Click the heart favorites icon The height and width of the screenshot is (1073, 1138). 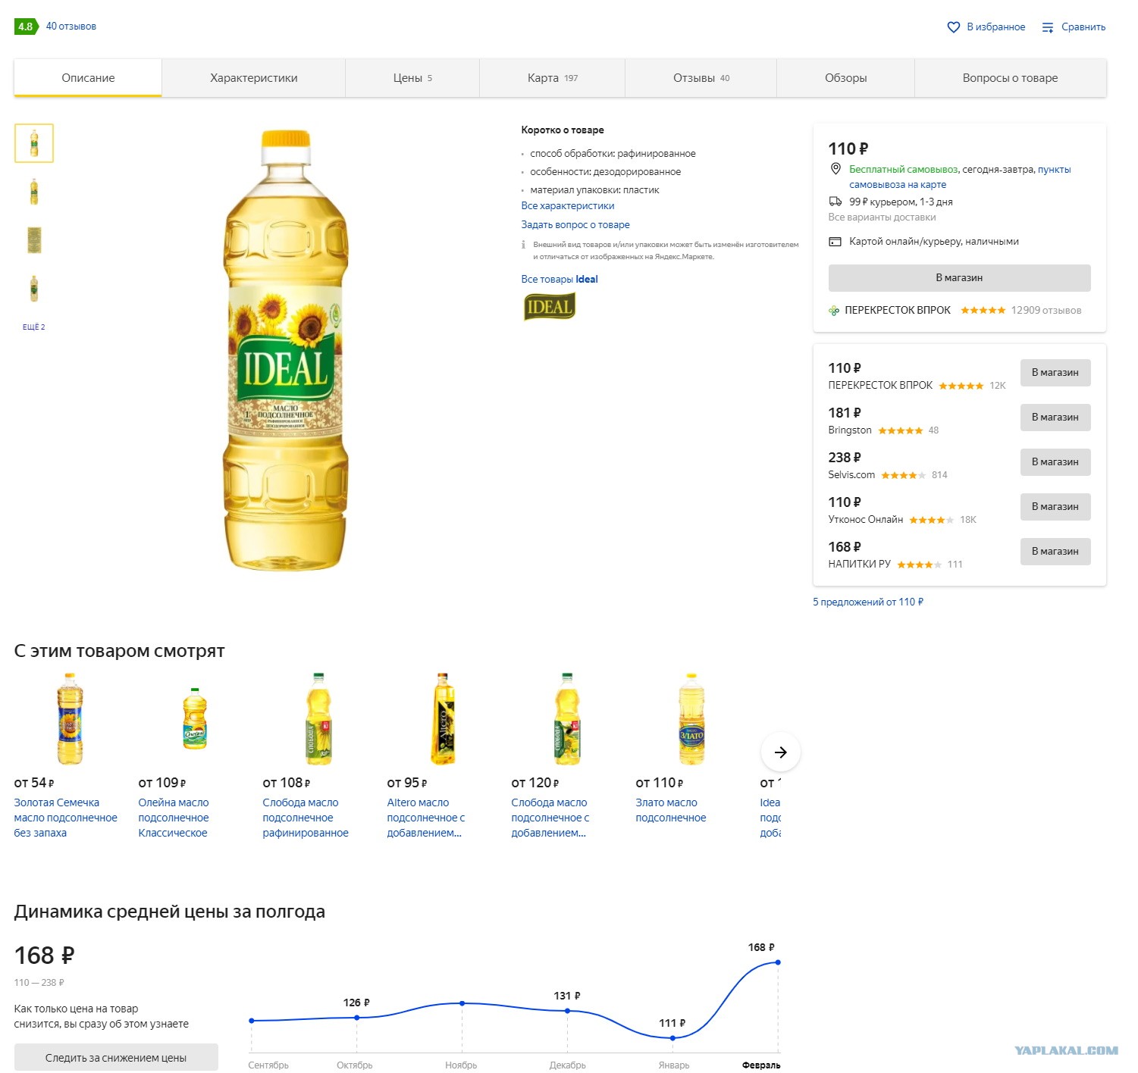coord(954,27)
